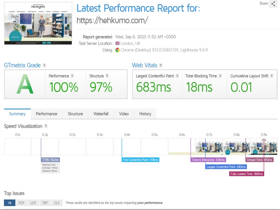This screenshot has height=210, width=280.
Task: Filter top issues by TBT
Action: [45, 203]
